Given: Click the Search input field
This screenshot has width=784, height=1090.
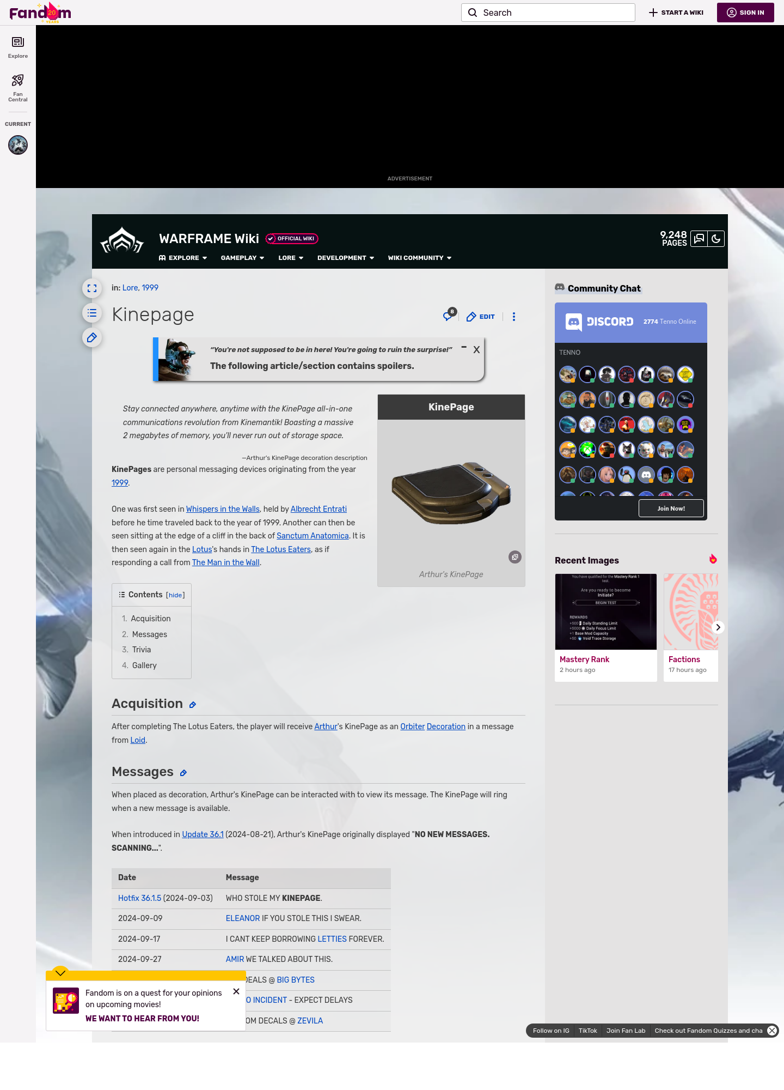Looking at the screenshot, I should (x=548, y=13).
